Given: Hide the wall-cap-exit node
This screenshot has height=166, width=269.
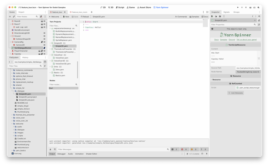Looking at the screenshot, I should coord(44,27).
